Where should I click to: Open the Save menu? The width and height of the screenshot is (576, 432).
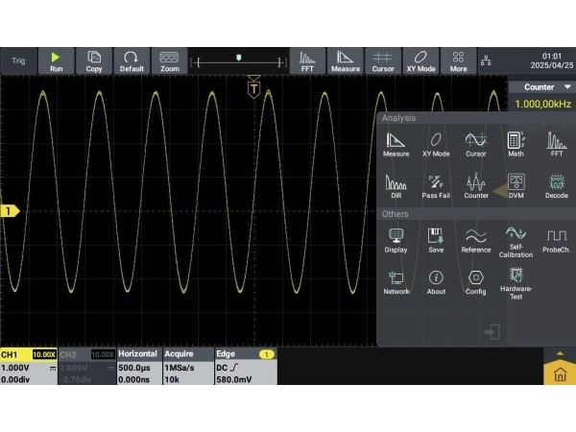[x=436, y=241]
